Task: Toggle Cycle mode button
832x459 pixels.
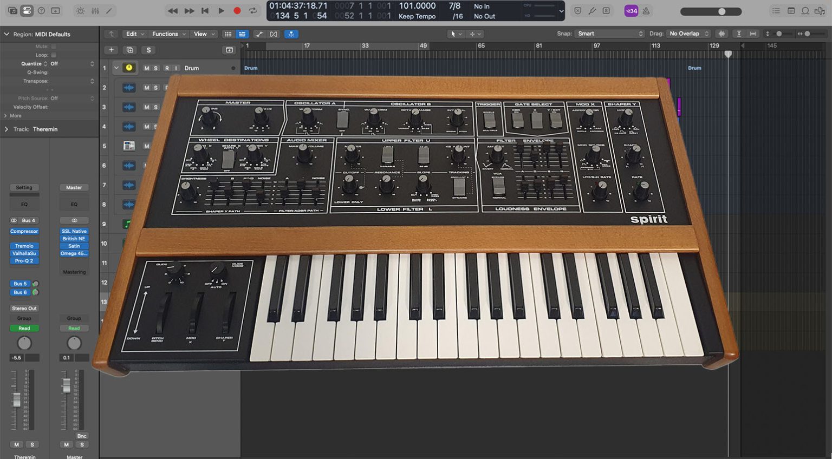Action: pos(253,11)
